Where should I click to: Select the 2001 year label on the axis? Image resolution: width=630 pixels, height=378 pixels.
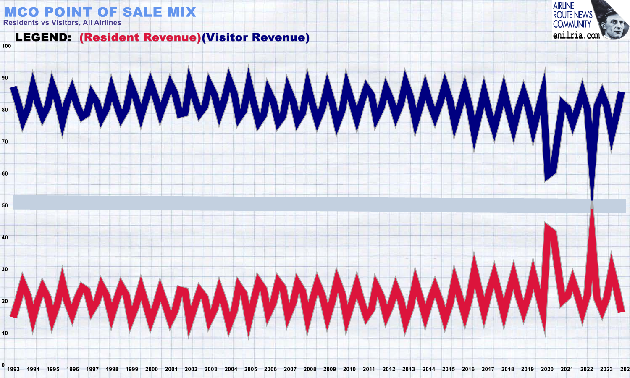click(x=171, y=369)
